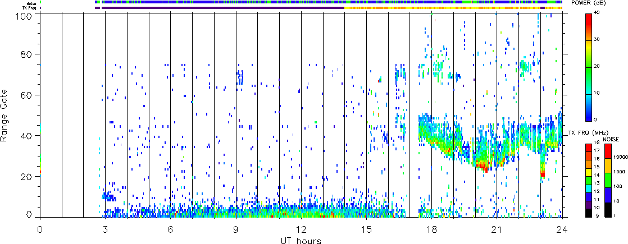
Task: Click the 12 tick on UT hours axis
Action: pyautogui.click(x=301, y=229)
